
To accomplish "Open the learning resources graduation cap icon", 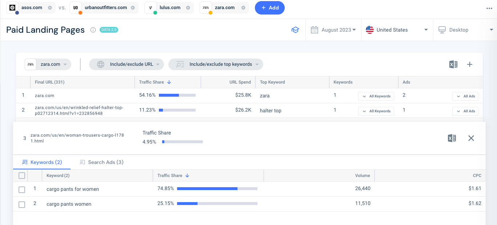I will (x=296, y=30).
